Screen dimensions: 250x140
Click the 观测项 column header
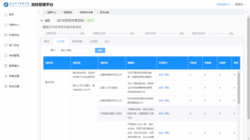141,63
